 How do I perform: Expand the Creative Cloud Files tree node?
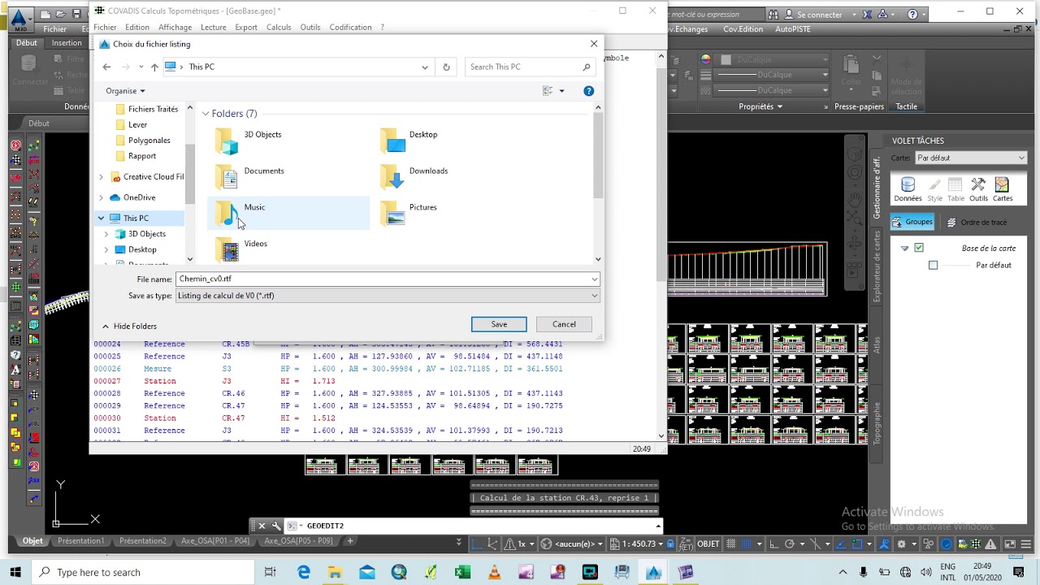point(101,176)
